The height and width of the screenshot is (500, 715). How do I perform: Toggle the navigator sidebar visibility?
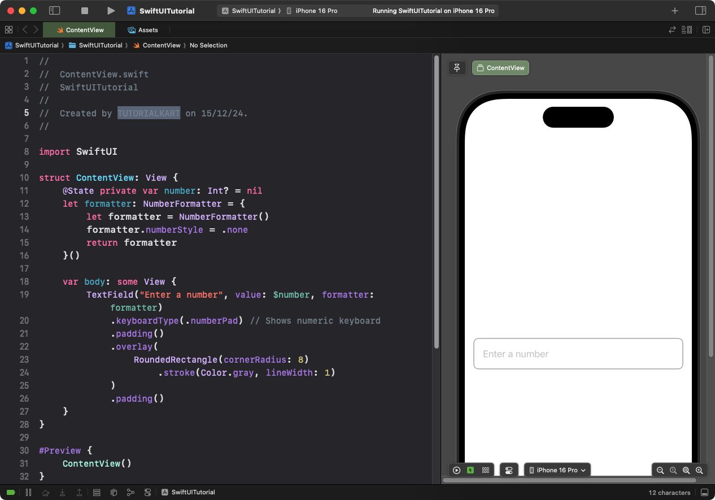point(54,10)
